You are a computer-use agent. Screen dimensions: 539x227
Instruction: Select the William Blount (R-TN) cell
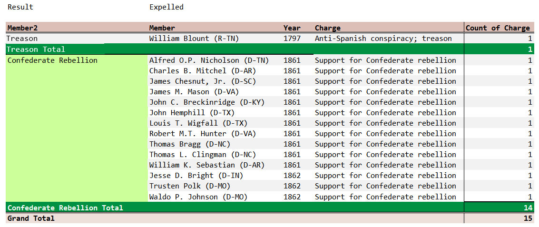pos(194,39)
